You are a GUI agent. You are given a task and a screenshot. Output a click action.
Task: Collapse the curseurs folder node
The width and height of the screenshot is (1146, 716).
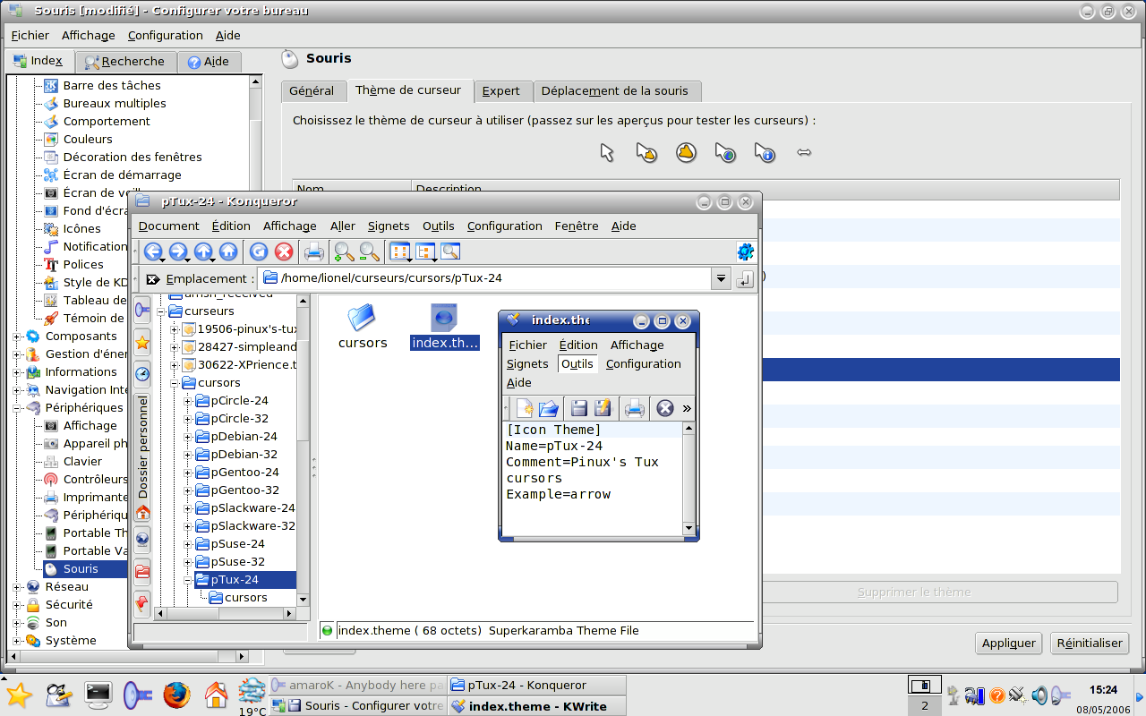click(162, 311)
